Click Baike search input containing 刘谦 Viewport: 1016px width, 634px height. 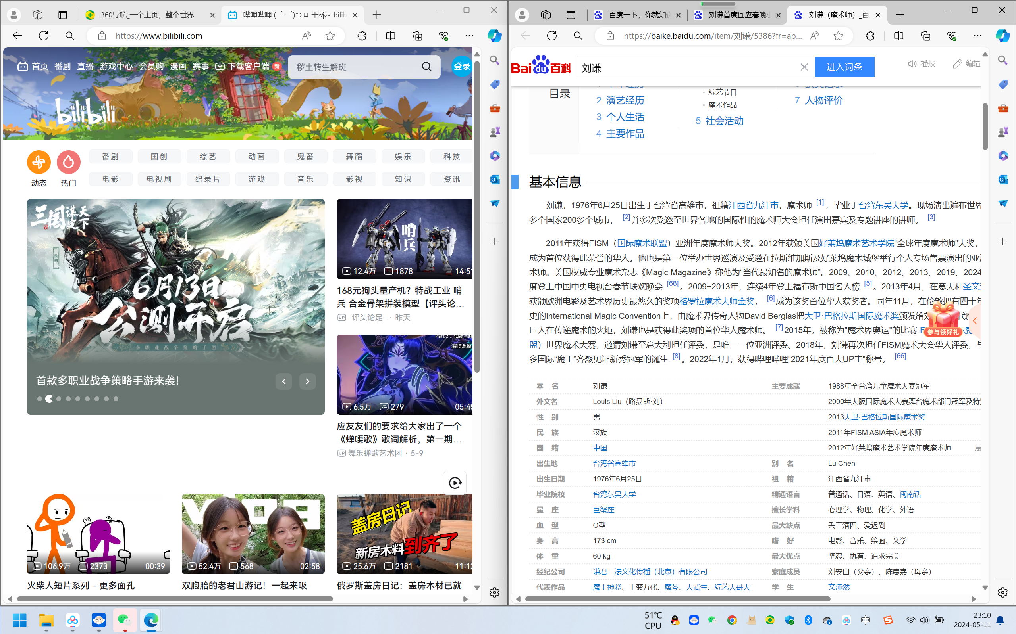point(688,67)
